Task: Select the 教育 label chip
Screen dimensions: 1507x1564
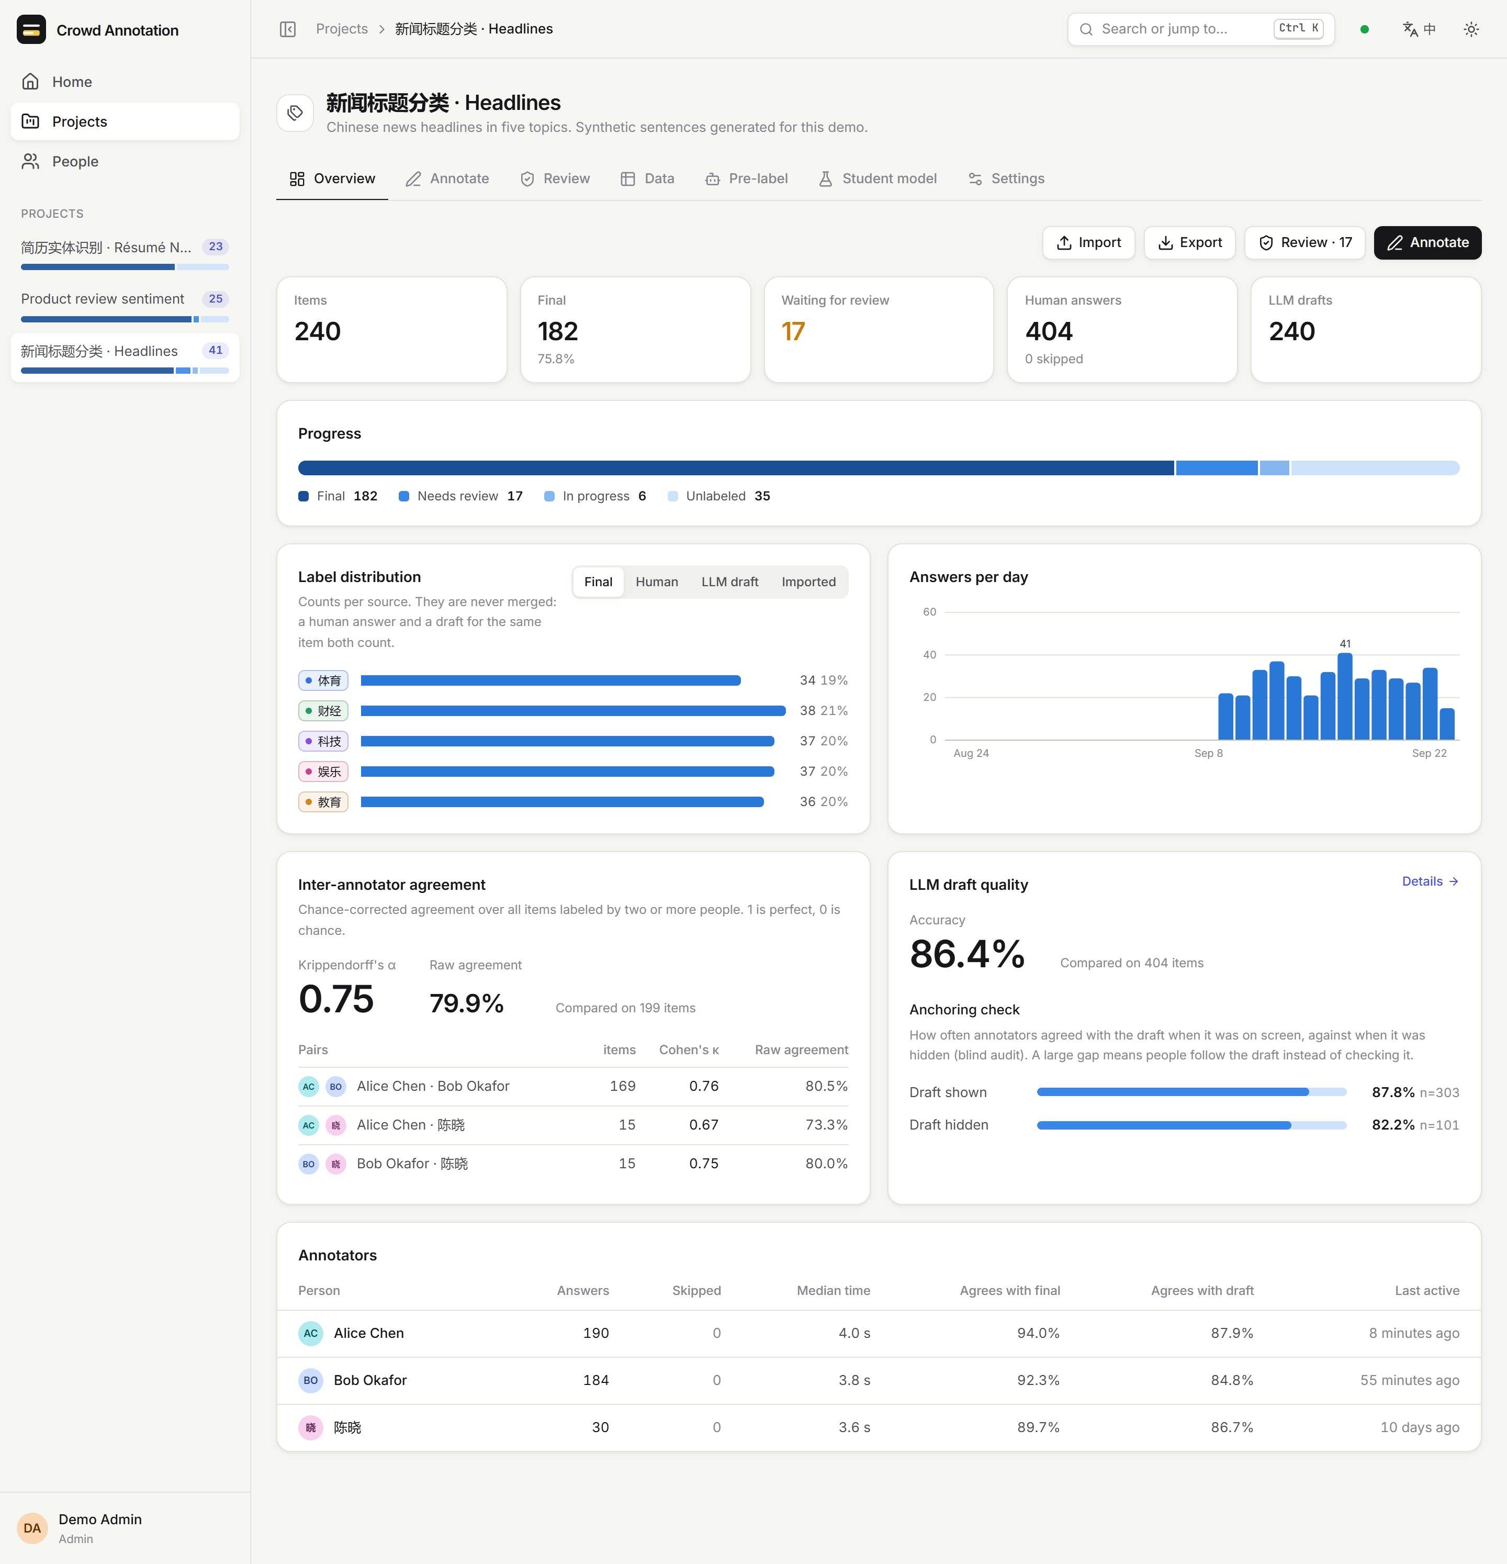Action: 323,802
